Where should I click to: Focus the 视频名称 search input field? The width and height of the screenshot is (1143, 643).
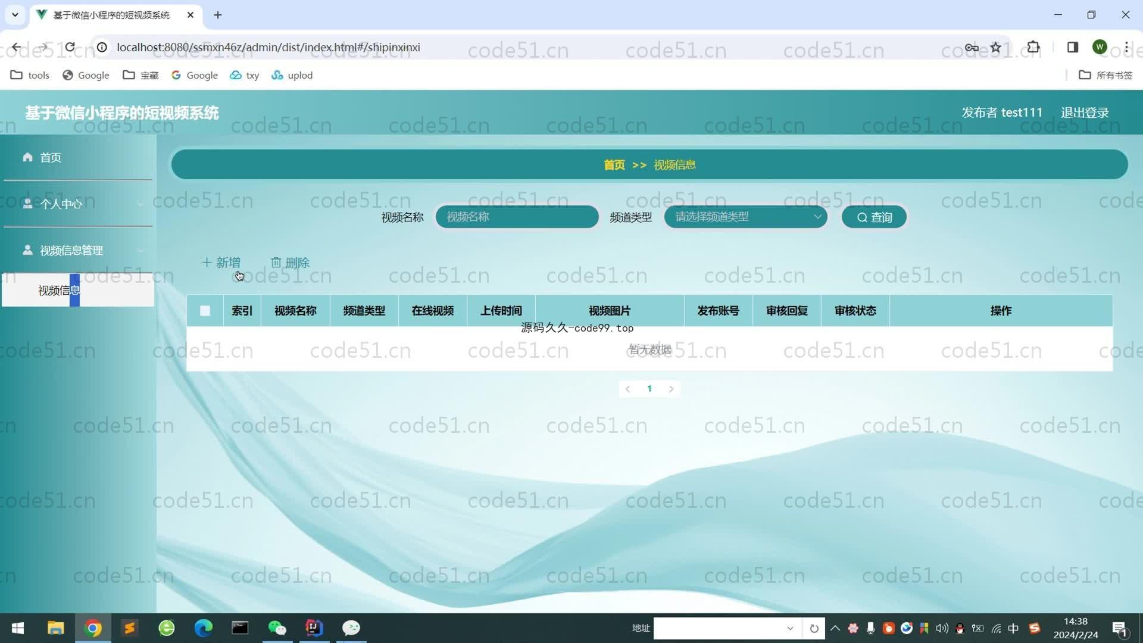(517, 217)
